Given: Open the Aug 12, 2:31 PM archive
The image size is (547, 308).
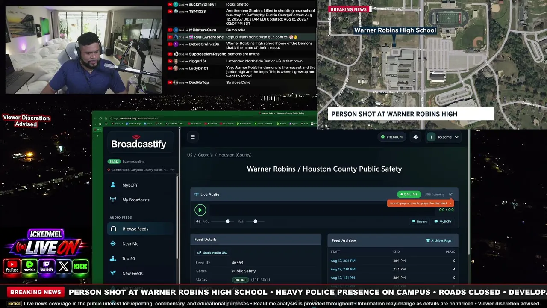Looking at the screenshot, I should [343, 261].
